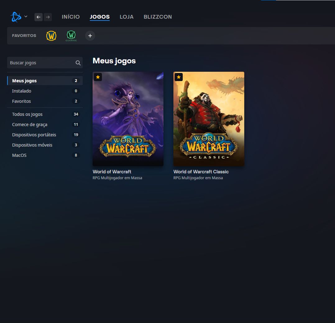This screenshot has width=335, height=323.
Task: Filter by Dispositivos móveis
Action: click(45, 145)
